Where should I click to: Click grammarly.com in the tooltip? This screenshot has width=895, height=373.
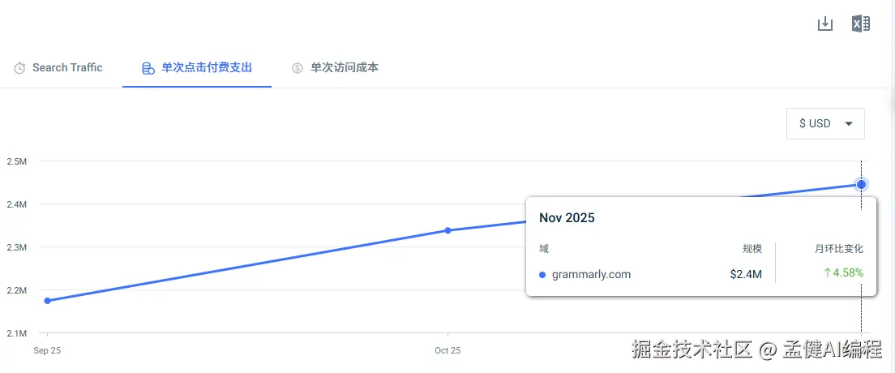(591, 274)
